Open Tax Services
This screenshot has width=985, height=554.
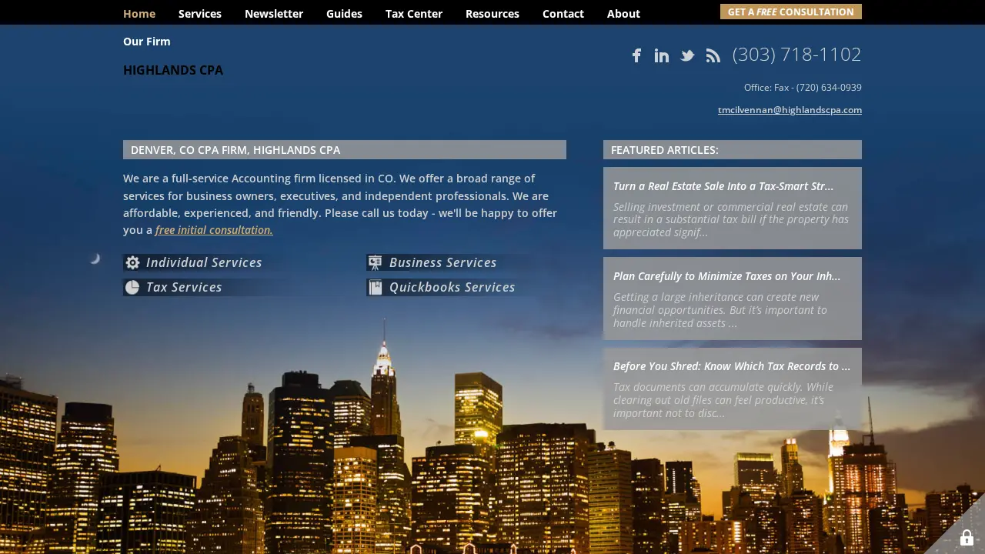coord(184,288)
